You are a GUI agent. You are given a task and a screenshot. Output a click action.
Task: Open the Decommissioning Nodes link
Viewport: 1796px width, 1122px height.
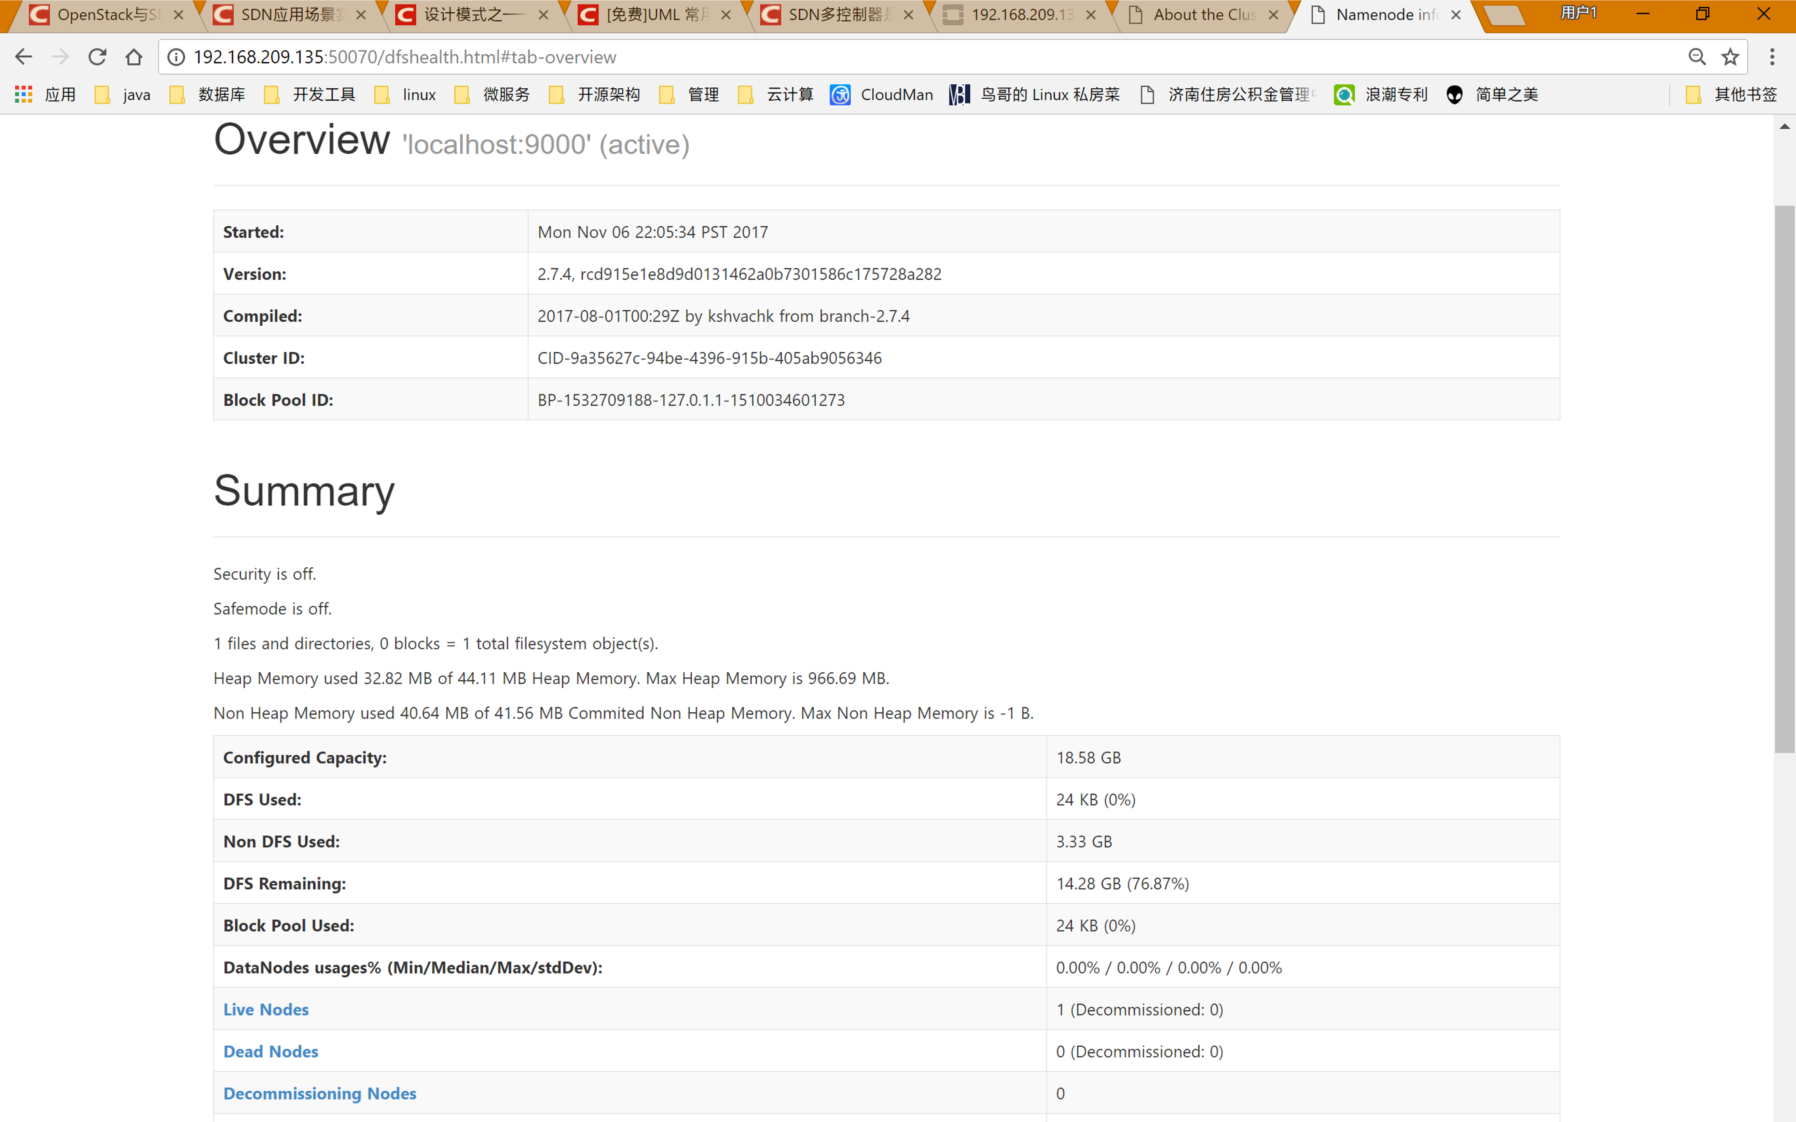[x=320, y=1093]
